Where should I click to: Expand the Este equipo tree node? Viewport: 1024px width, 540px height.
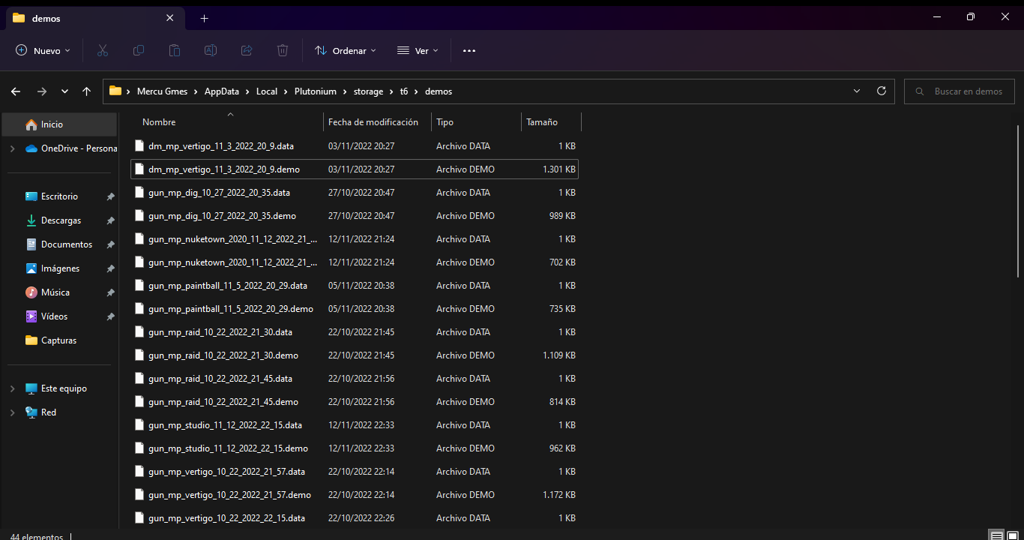pyautogui.click(x=12, y=388)
